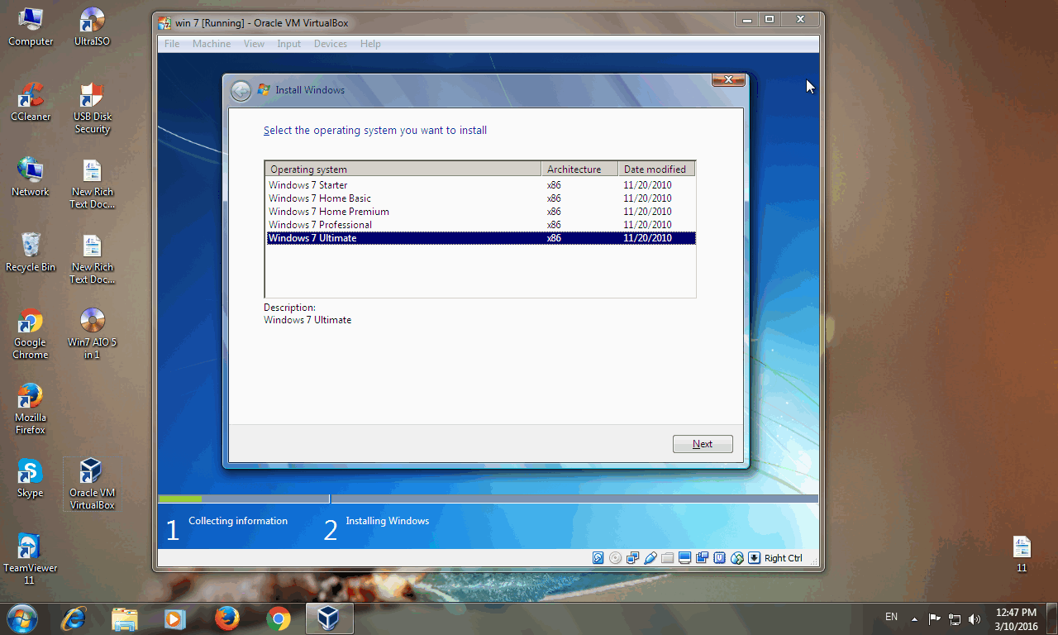Select the Win7 AIO 5 in 1 disc icon
1058x635 pixels.
point(92,333)
